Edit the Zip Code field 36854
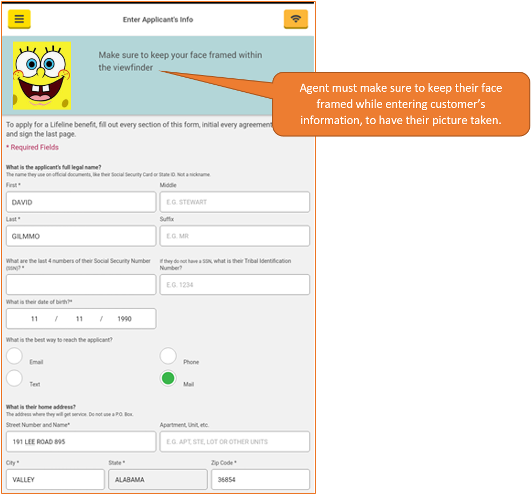This screenshot has width=532, height=496. pyautogui.click(x=260, y=479)
